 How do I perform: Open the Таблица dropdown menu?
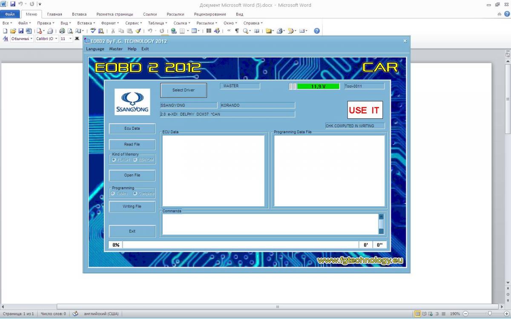[x=158, y=23]
